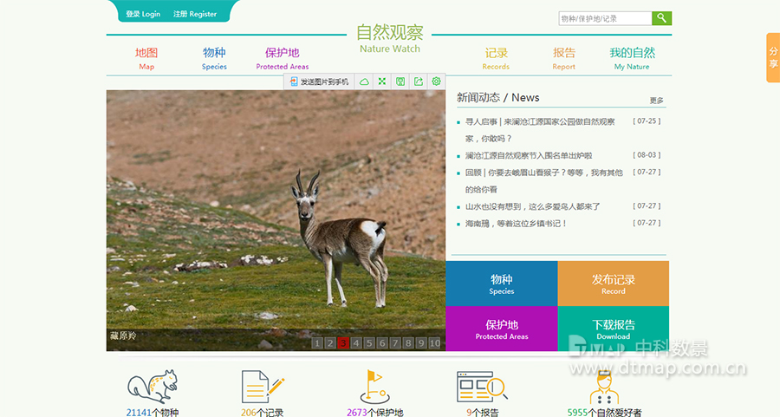Click the fullscreen expand arrows icon
The width and height of the screenshot is (780, 417).
[382, 81]
